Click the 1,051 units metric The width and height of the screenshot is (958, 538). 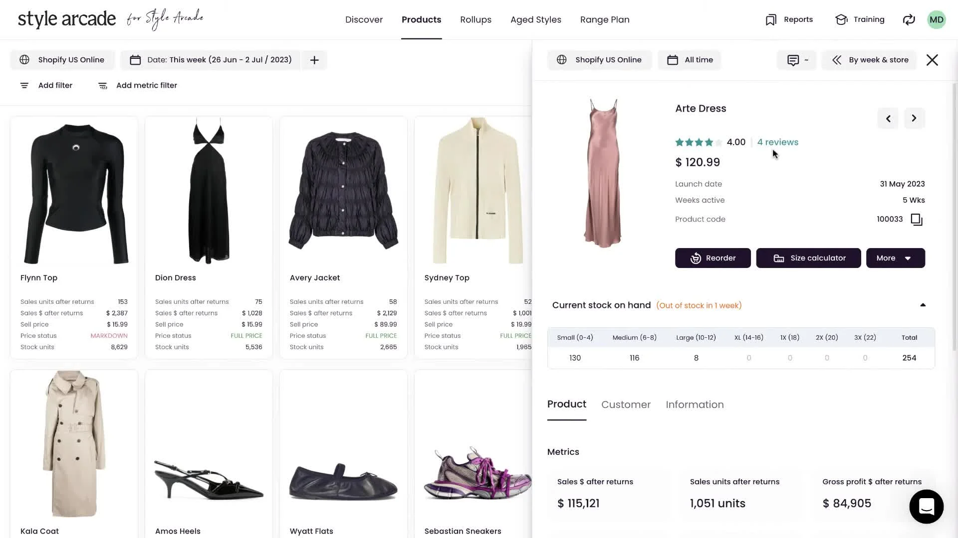pyautogui.click(x=718, y=504)
